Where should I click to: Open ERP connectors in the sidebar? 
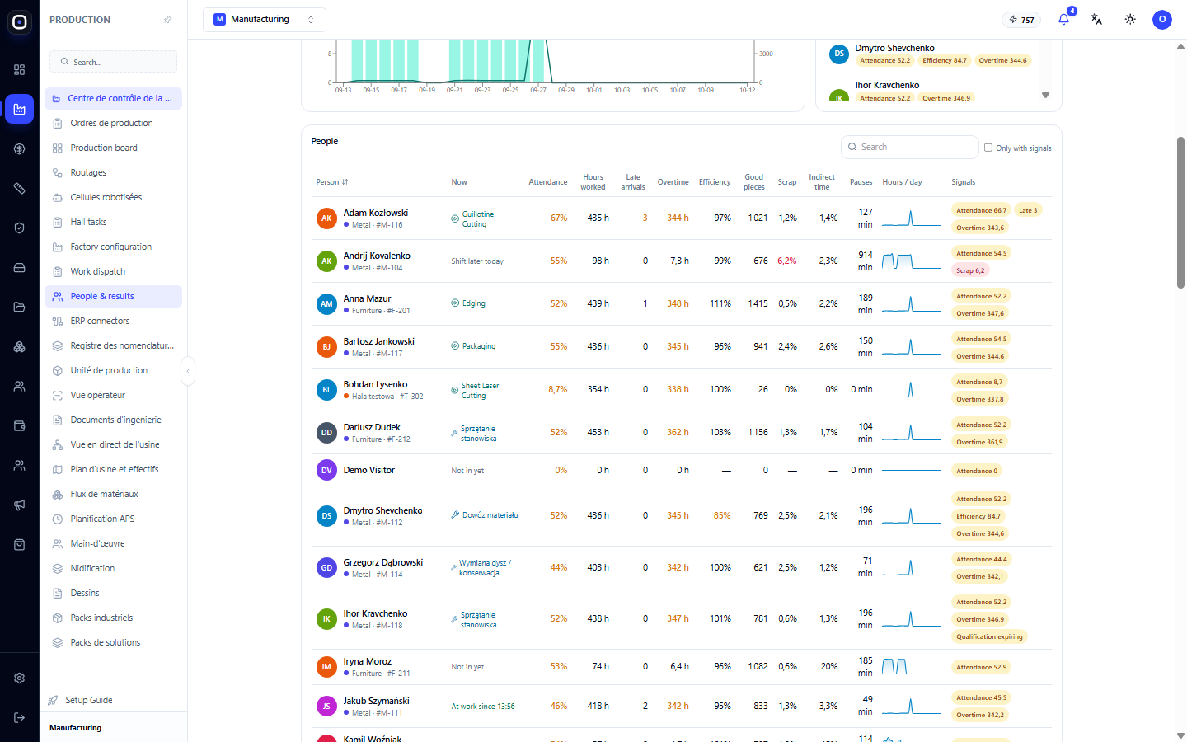coord(114,321)
